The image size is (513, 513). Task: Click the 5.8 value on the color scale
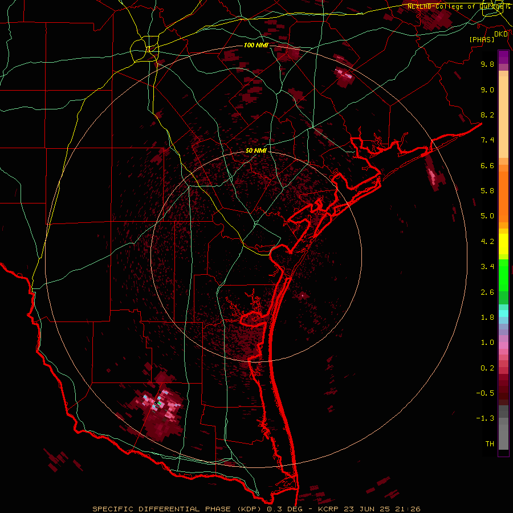[x=487, y=191]
